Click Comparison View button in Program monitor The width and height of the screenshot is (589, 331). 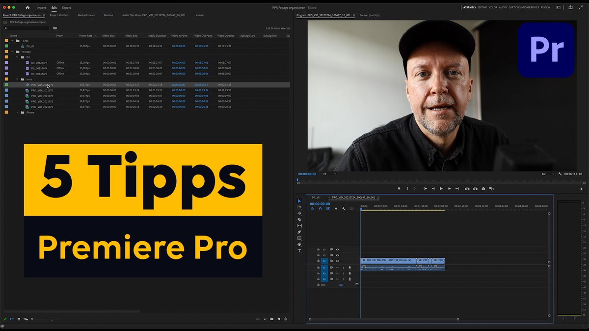tap(491, 188)
